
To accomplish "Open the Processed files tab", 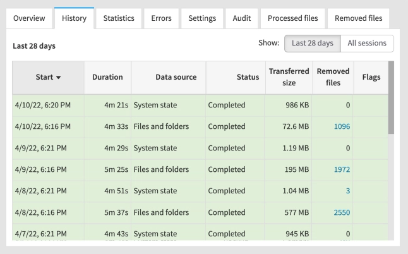I will [x=293, y=19].
